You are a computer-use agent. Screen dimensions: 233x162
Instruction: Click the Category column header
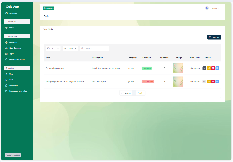pos(132,58)
